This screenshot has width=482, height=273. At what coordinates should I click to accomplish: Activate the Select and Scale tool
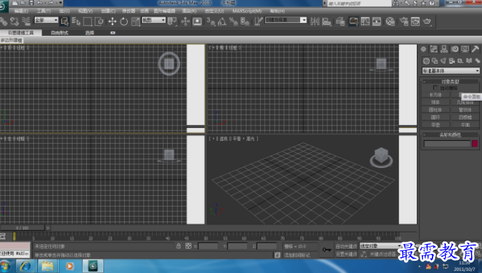point(135,21)
